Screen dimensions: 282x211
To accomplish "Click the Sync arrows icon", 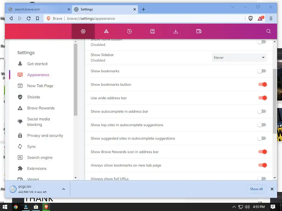I will click(20, 146).
